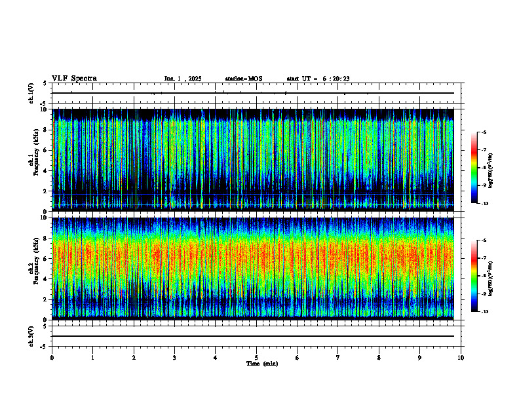Click the "ch.3(V)" waveform axis label
Image resolution: width=519 pixels, height=401 pixels.
pyautogui.click(x=31, y=336)
